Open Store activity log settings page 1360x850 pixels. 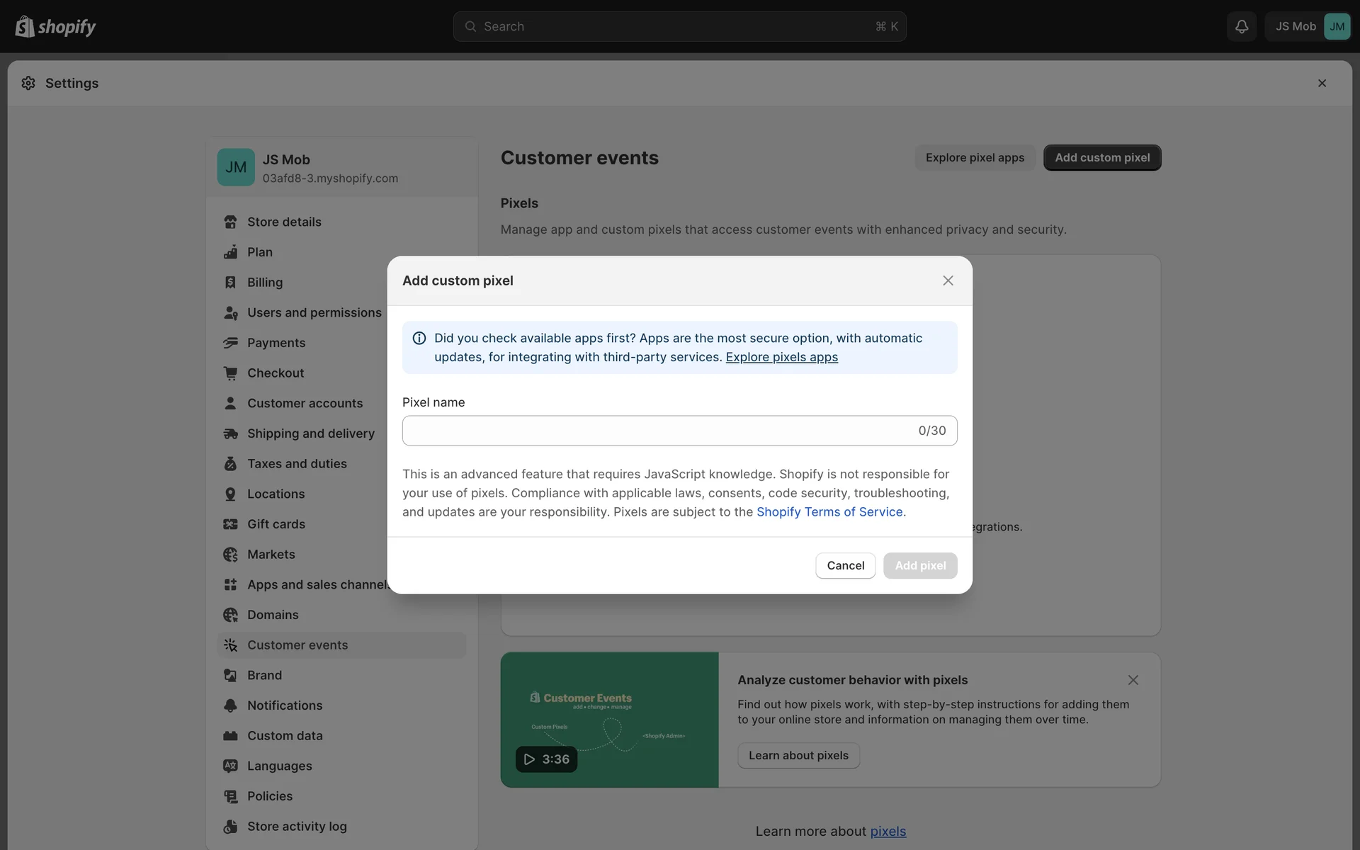pos(297,827)
